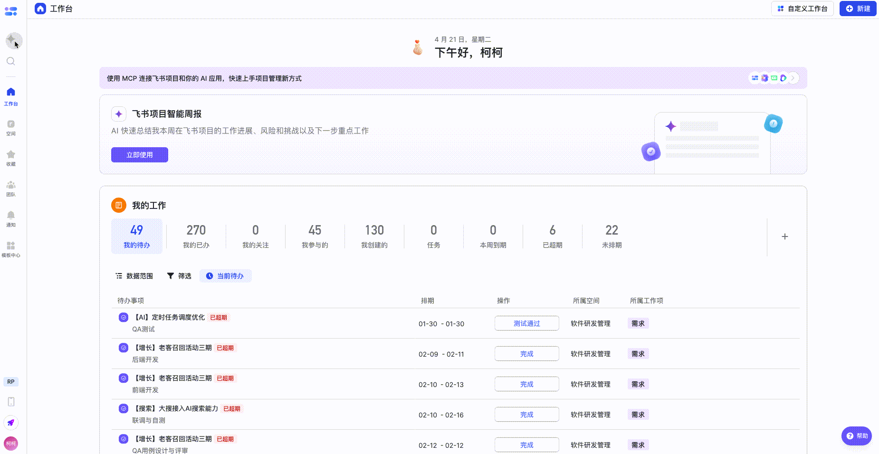Add a new stat card with the plus icon
The width and height of the screenshot is (879, 454).
coord(785,236)
